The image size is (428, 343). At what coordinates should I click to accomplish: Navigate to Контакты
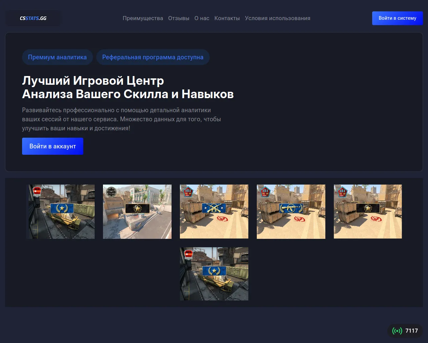227,18
